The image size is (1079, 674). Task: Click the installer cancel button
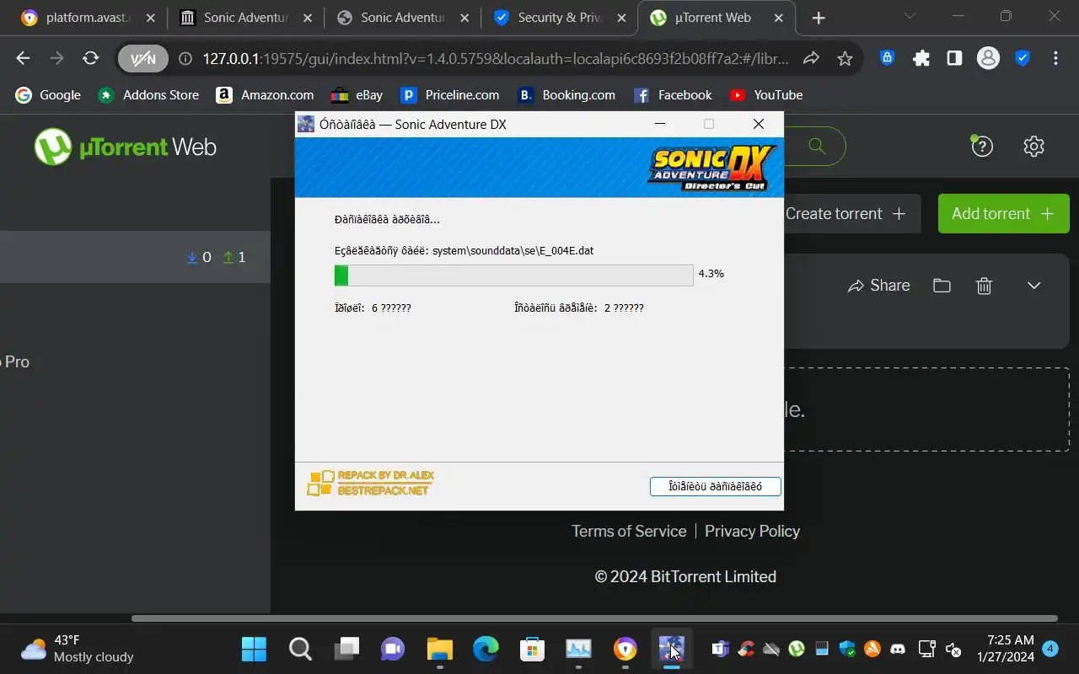pyautogui.click(x=716, y=486)
